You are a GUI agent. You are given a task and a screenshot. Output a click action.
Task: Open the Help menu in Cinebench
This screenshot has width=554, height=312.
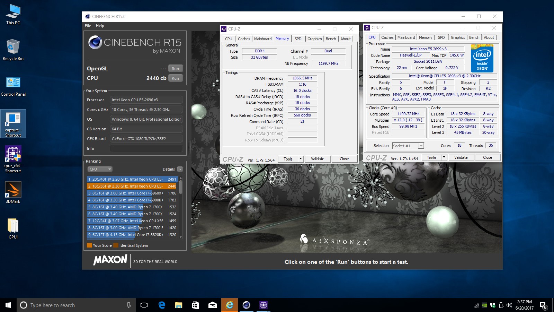(x=100, y=26)
